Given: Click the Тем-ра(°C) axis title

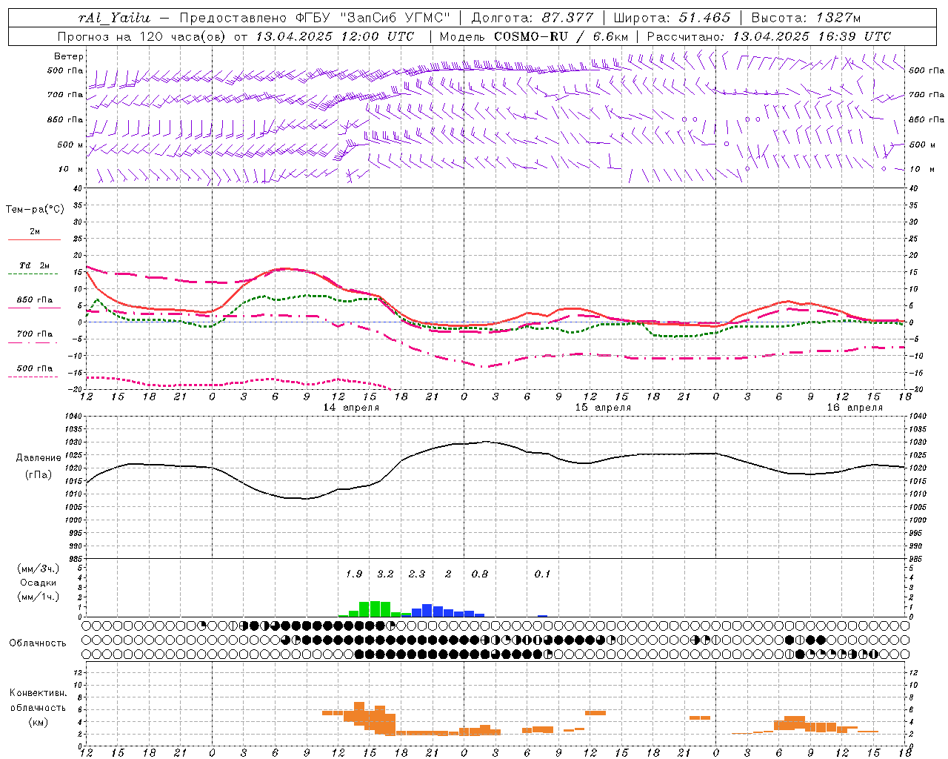Looking at the screenshot, I should tap(35, 210).
